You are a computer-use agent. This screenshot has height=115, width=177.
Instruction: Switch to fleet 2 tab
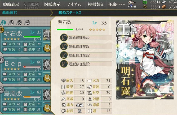[x=11, y=23]
